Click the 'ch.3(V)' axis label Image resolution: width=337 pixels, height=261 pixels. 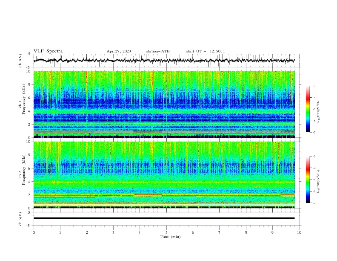click(x=20, y=219)
